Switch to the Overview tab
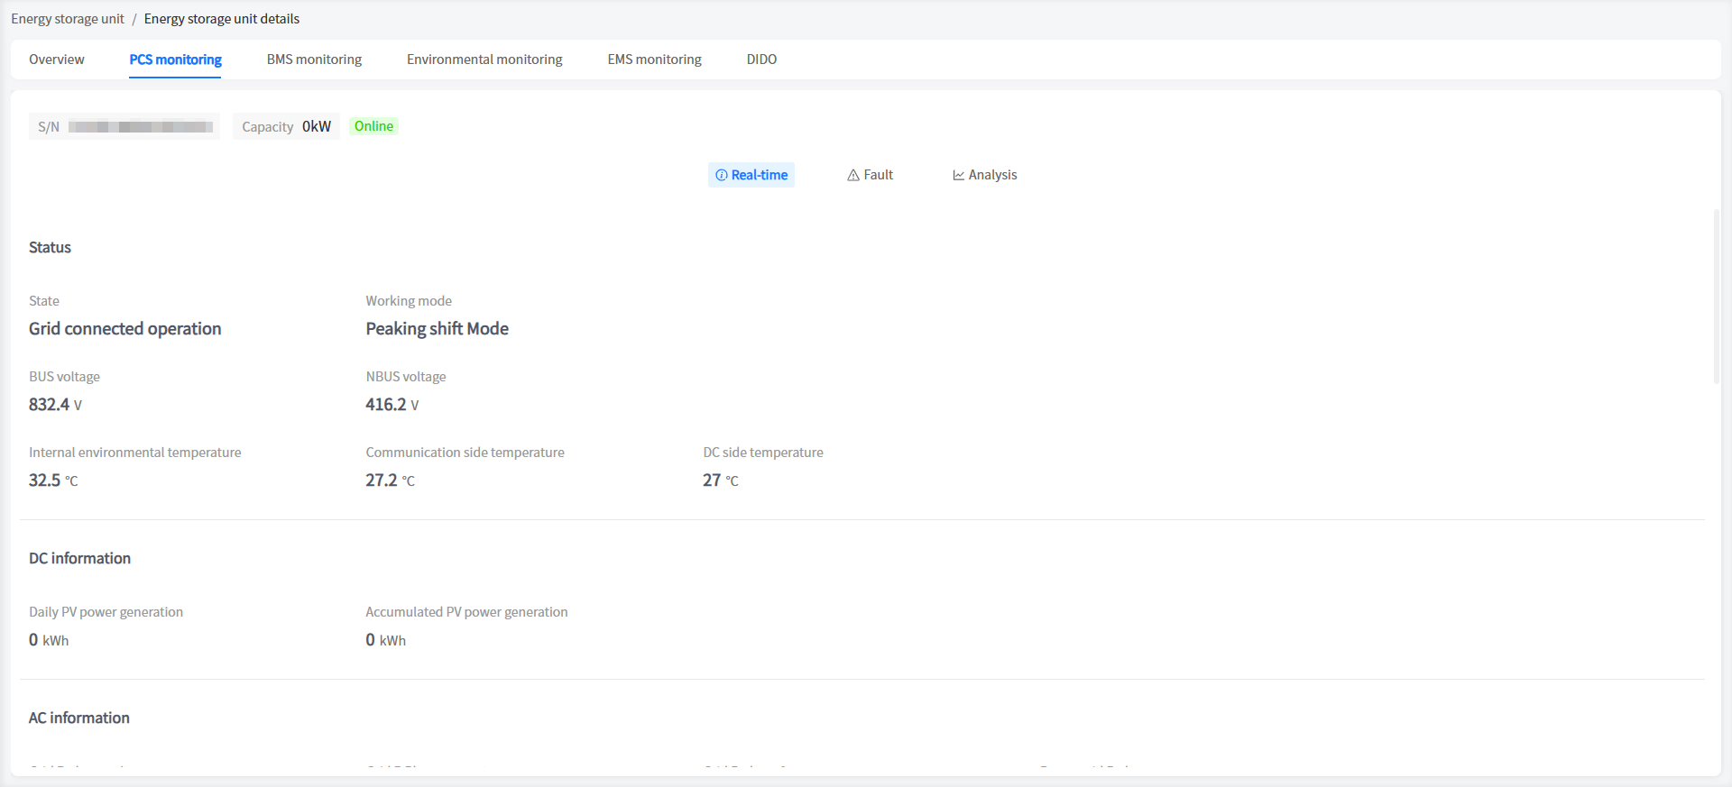The width and height of the screenshot is (1732, 787). coord(56,59)
